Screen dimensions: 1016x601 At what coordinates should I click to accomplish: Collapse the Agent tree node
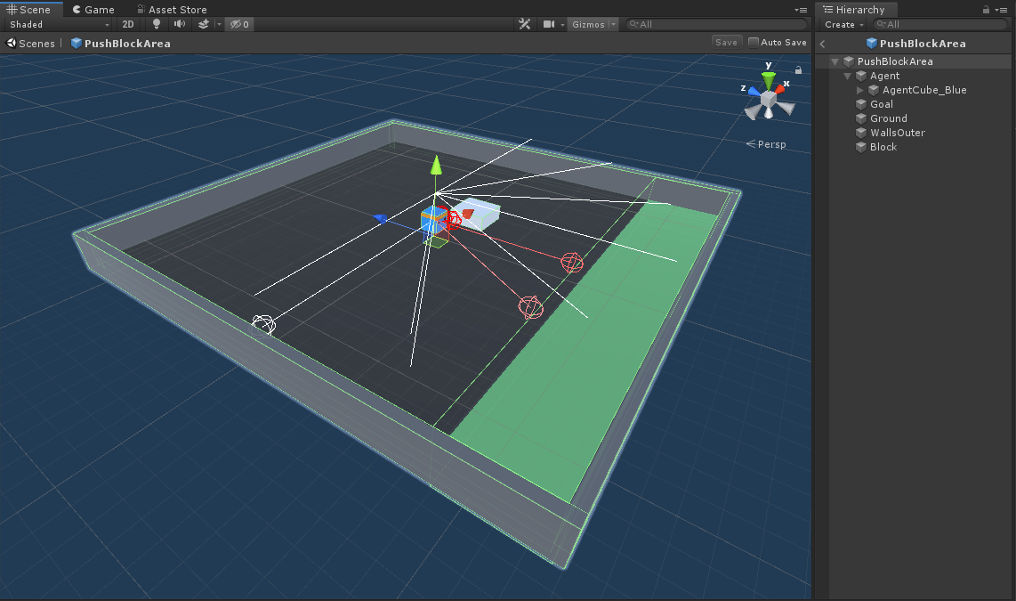(x=847, y=76)
